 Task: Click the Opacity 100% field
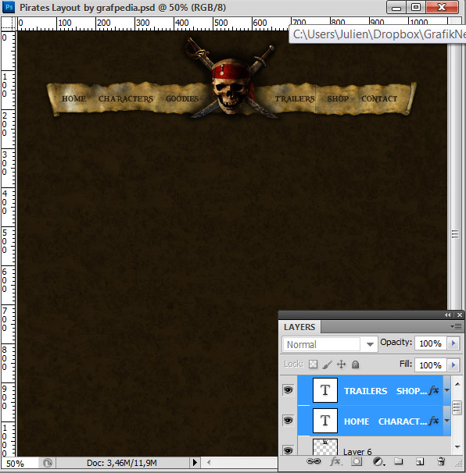[x=431, y=343]
